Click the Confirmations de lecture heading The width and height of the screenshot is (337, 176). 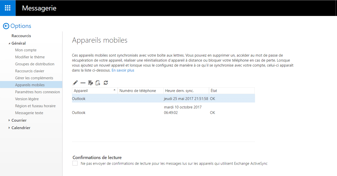click(97, 158)
